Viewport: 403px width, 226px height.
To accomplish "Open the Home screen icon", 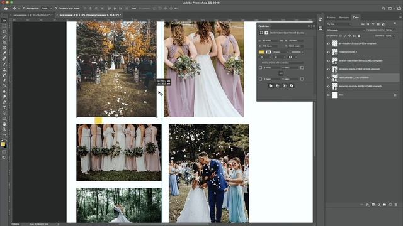I will [6, 8].
